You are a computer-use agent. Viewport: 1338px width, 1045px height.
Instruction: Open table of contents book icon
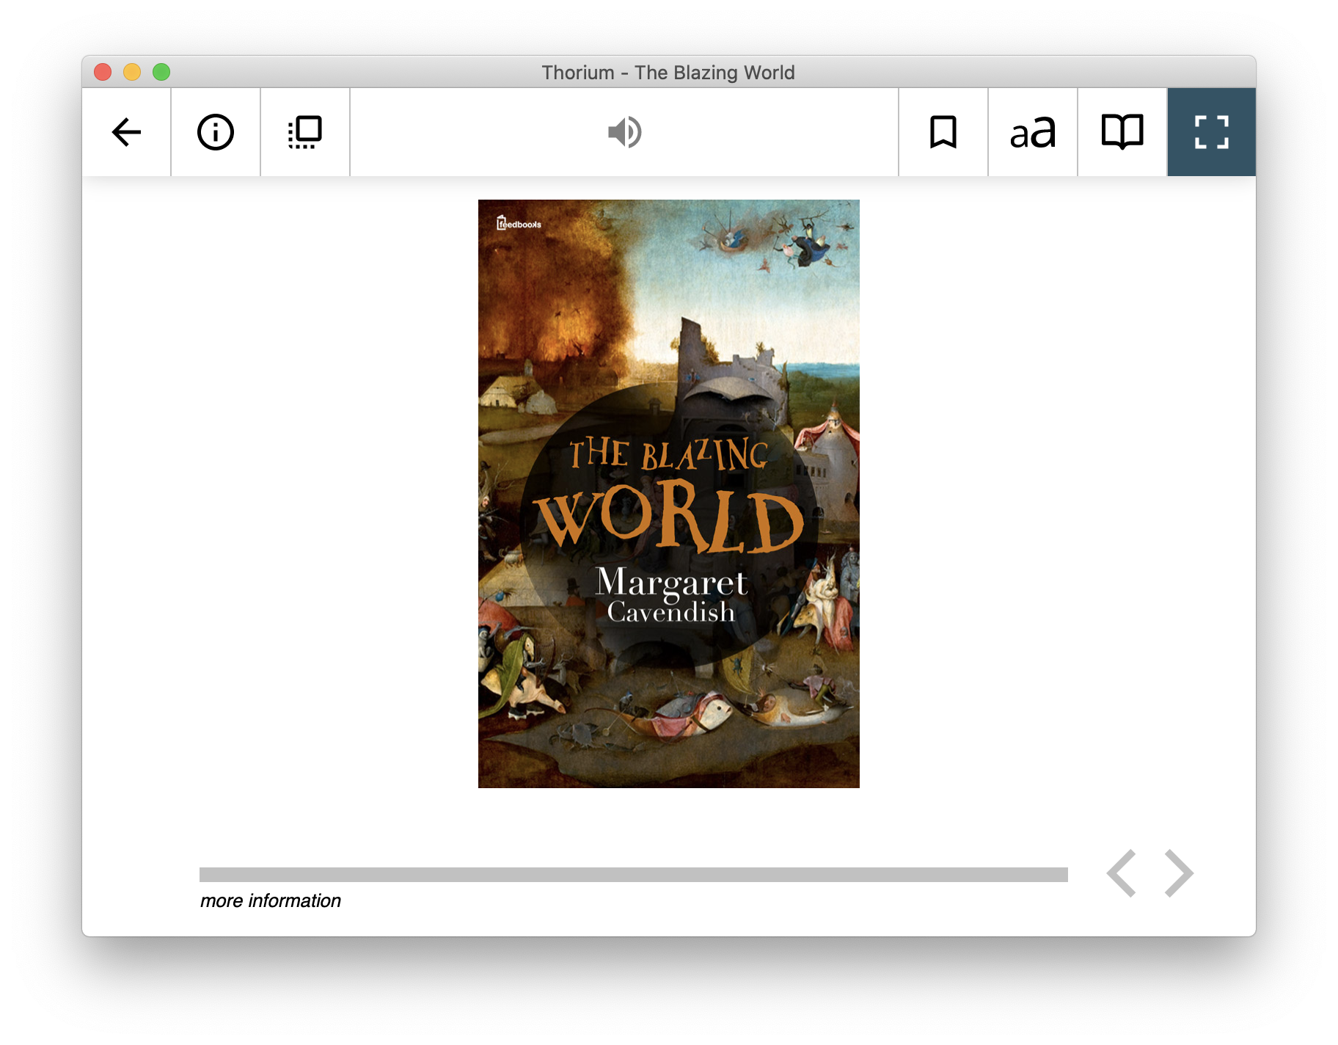coord(1122,132)
